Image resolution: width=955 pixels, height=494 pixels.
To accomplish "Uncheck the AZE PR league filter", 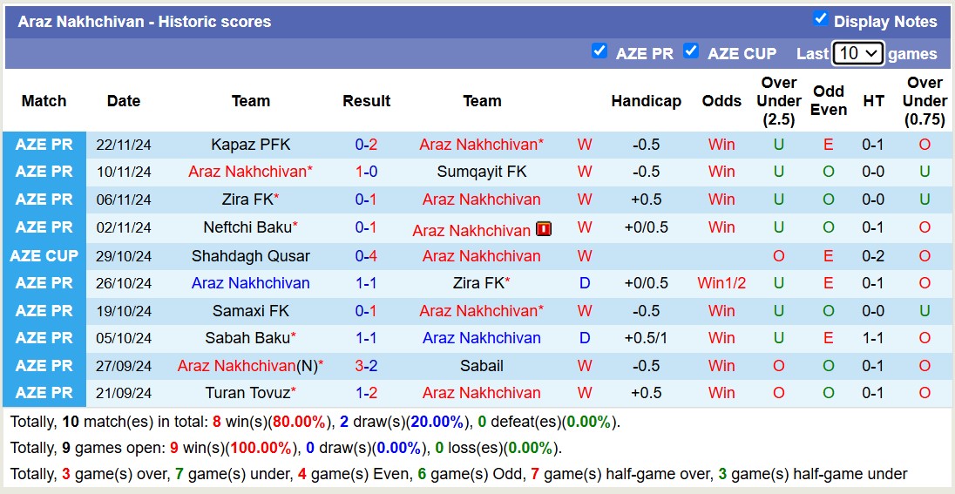I will (x=599, y=51).
